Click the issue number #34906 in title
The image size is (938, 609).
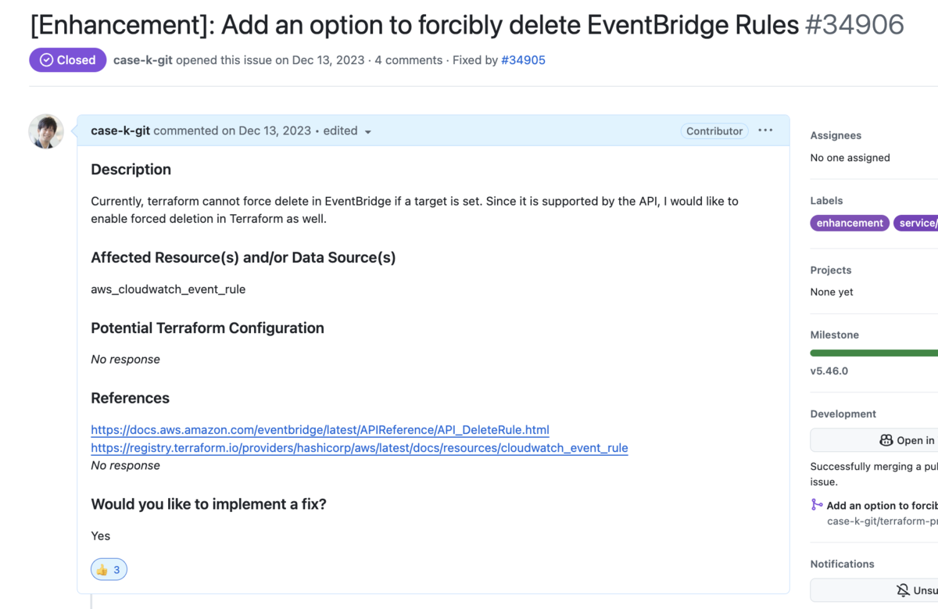[854, 25]
